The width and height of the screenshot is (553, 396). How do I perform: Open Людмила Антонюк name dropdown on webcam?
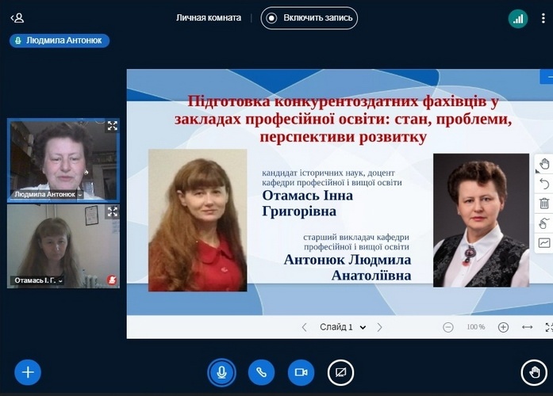48,194
